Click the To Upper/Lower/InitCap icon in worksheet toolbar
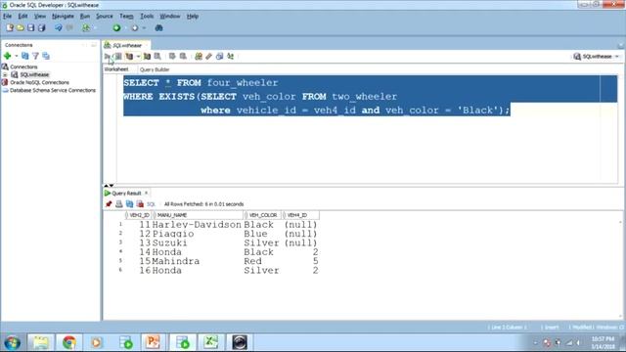Image resolution: width=626 pixels, height=352 pixels. pos(231,57)
